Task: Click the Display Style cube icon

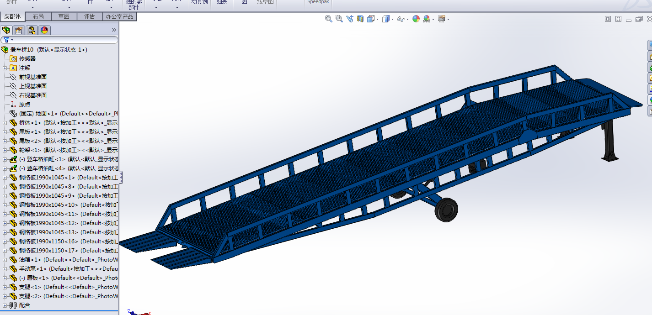Action: 386,19
